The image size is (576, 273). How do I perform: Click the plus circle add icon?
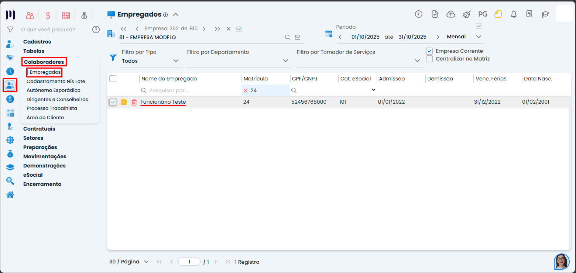point(419,14)
